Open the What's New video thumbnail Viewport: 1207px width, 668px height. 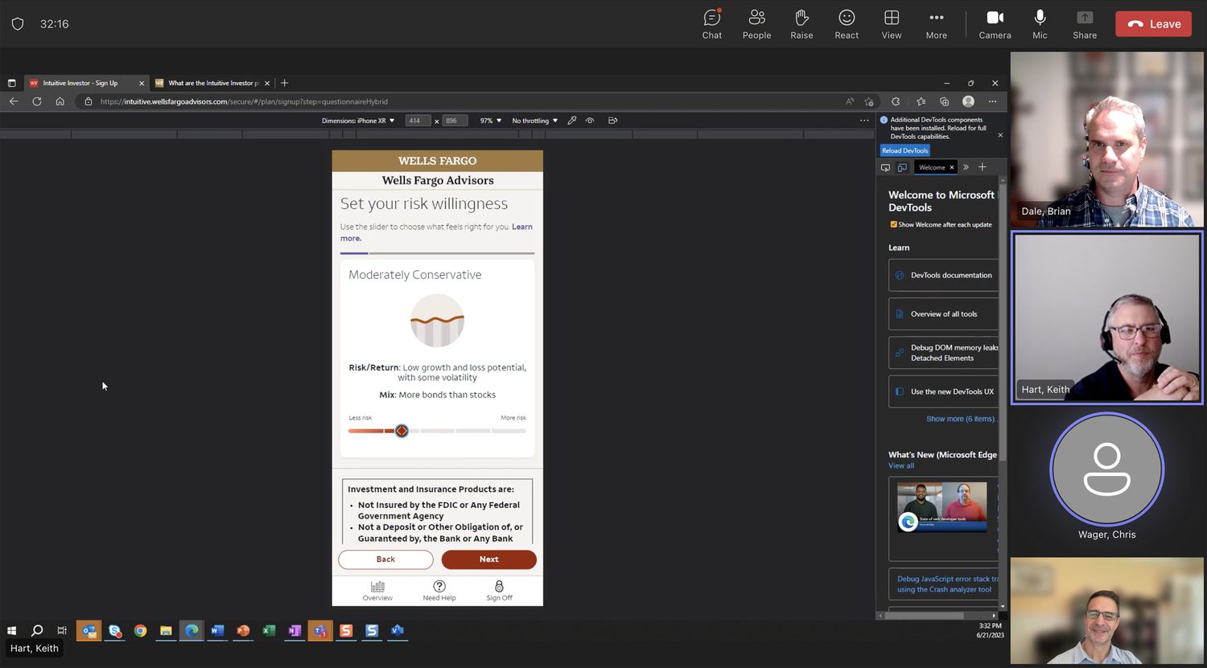pos(941,507)
